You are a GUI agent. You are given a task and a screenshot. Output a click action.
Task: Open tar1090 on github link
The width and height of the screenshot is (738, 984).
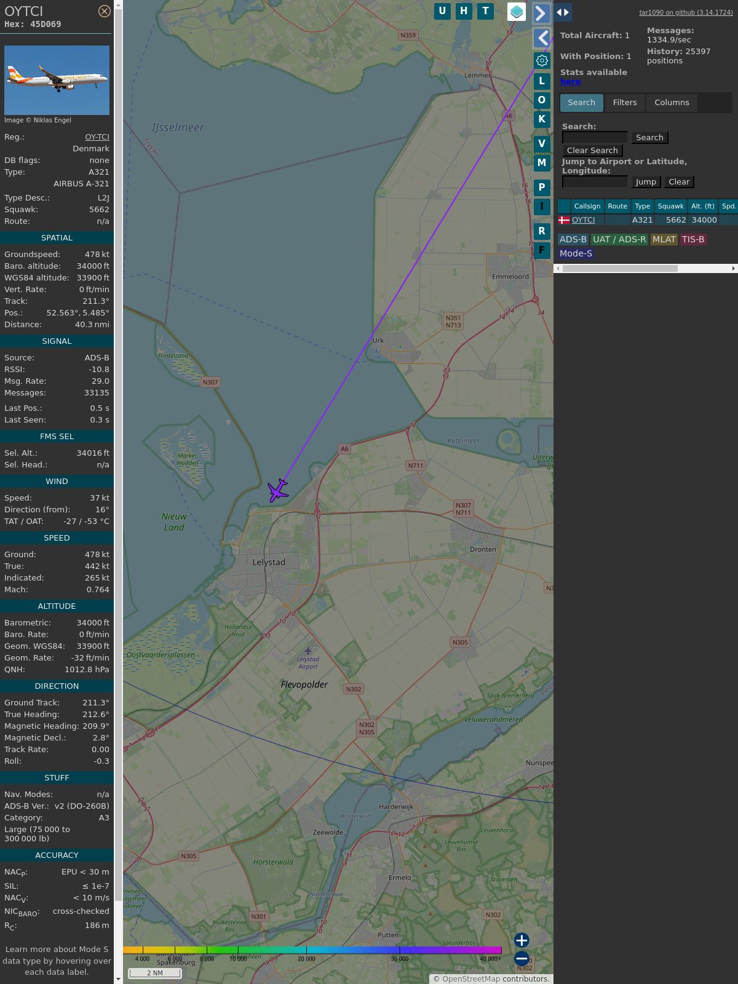(686, 12)
